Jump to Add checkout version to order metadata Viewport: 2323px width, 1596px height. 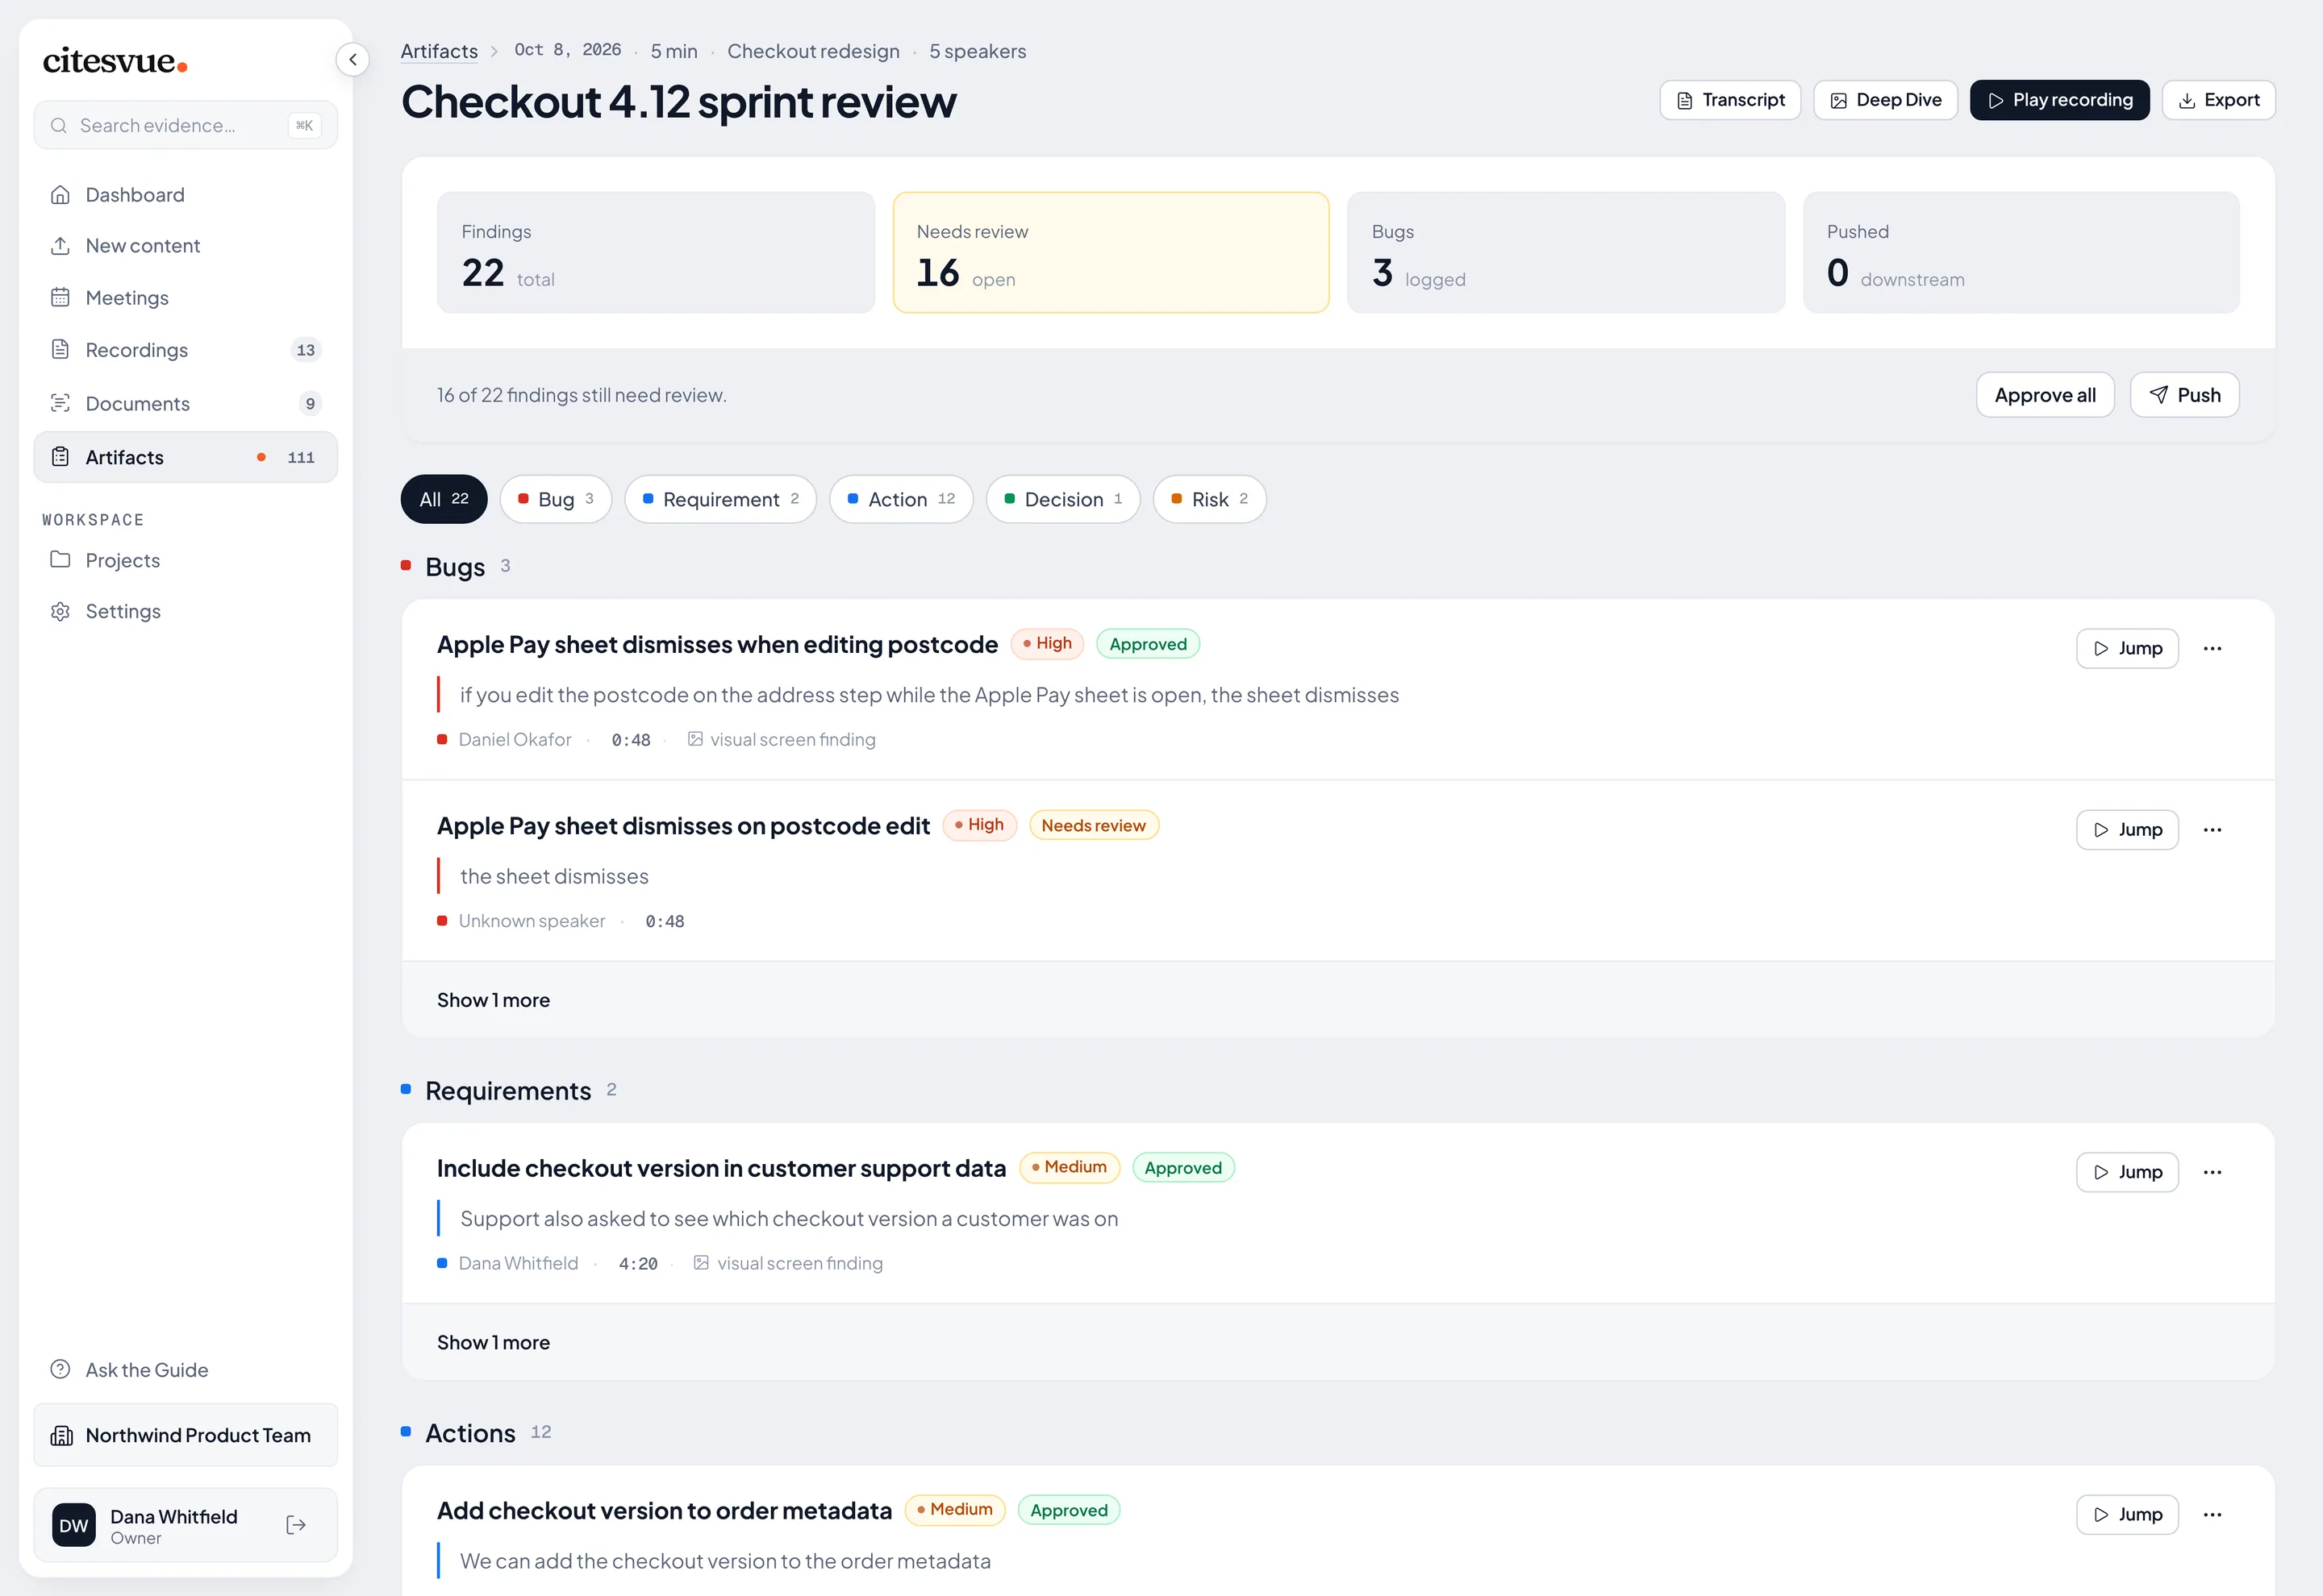pyautogui.click(x=2127, y=1514)
